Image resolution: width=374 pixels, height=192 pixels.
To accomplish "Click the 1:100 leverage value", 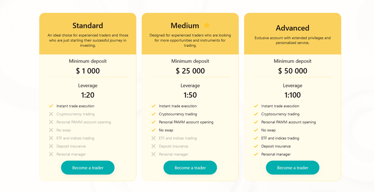I will pyautogui.click(x=293, y=95).
